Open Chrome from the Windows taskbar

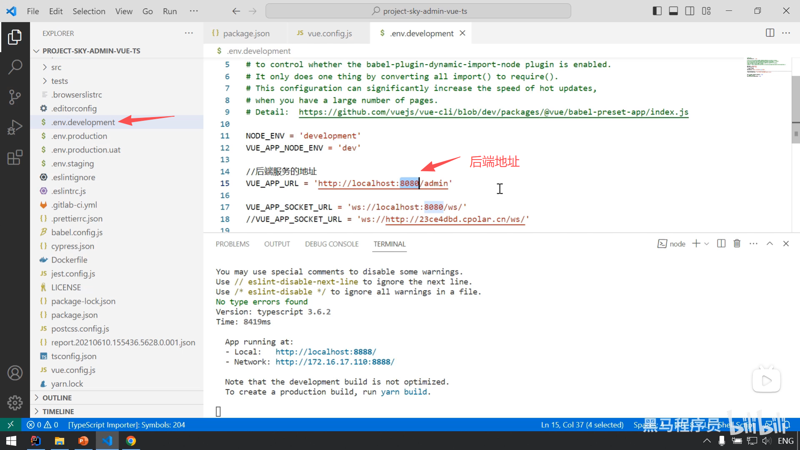point(131,441)
